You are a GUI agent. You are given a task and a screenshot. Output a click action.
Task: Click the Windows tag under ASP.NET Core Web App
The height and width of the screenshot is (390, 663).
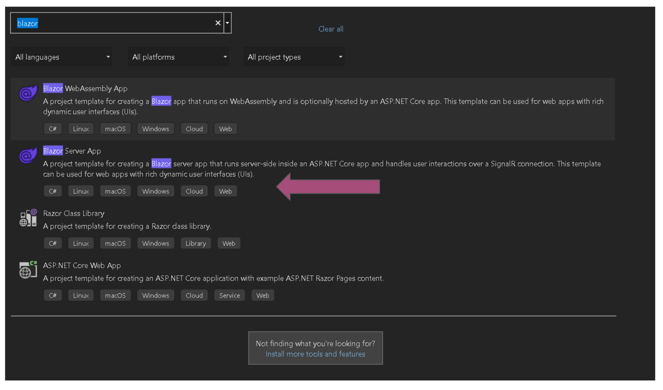pos(156,295)
